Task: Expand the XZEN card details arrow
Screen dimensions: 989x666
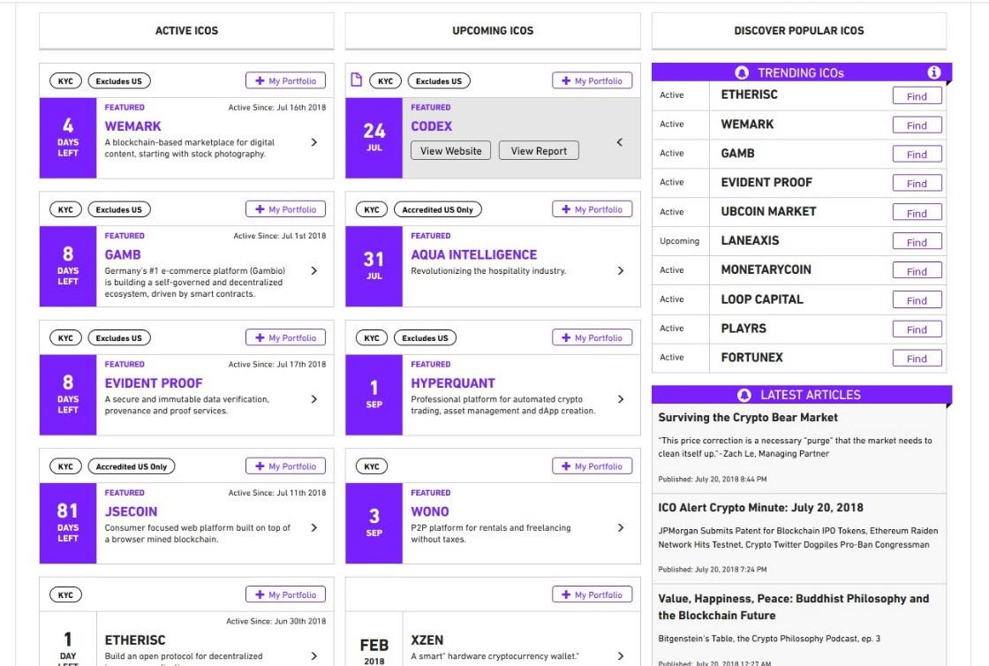Action: [621, 656]
